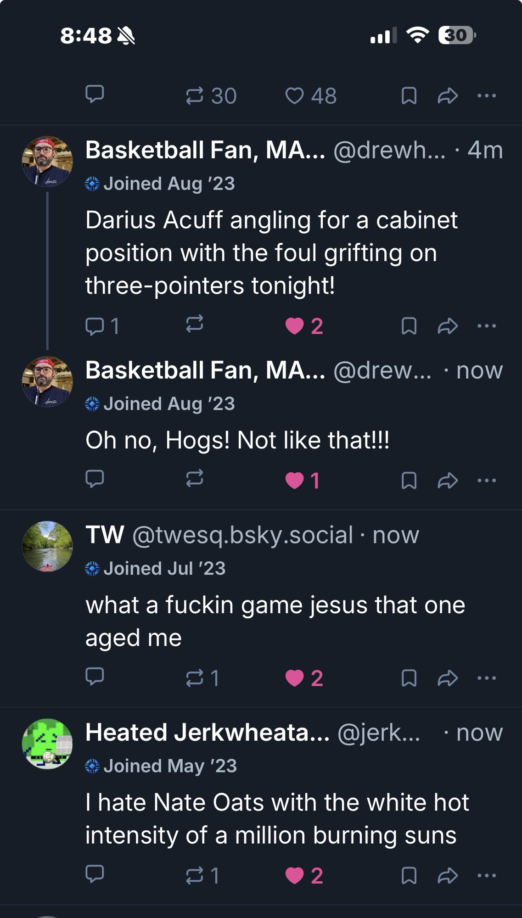This screenshot has height=918, width=522.
Task: Reply to TW's post
Action: pos(95,676)
